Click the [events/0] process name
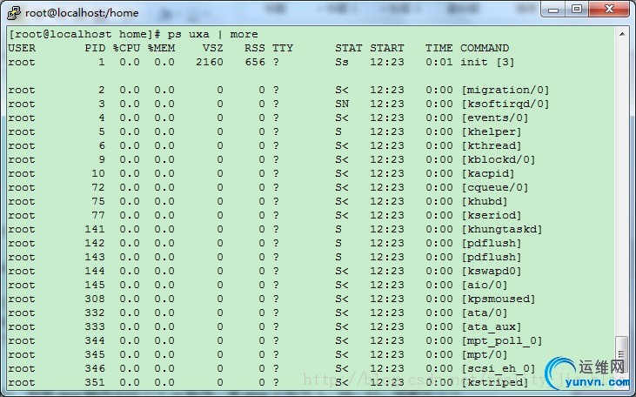The width and height of the screenshot is (636, 397). [x=495, y=118]
